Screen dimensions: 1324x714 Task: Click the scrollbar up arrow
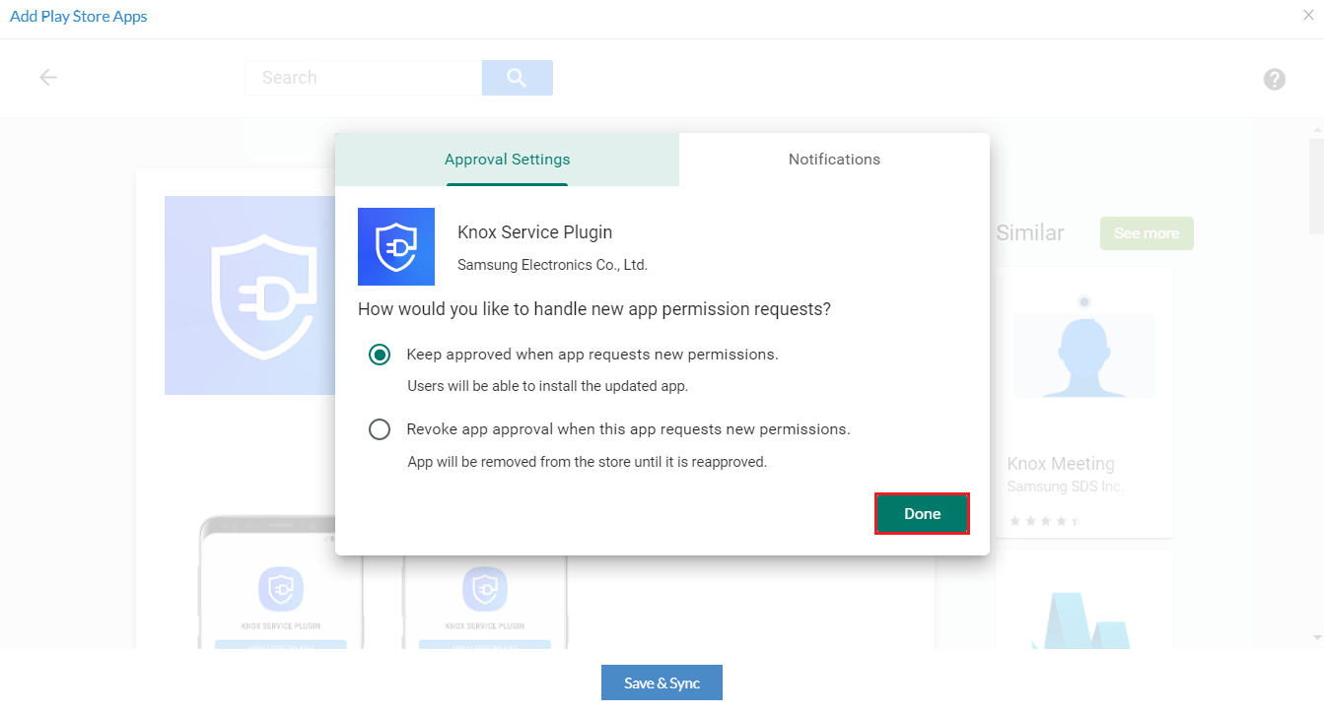[x=1316, y=130]
